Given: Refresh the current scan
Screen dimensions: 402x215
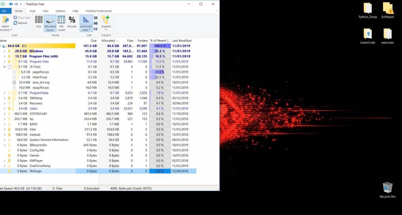Looking at the screenshot, I should [20, 23].
